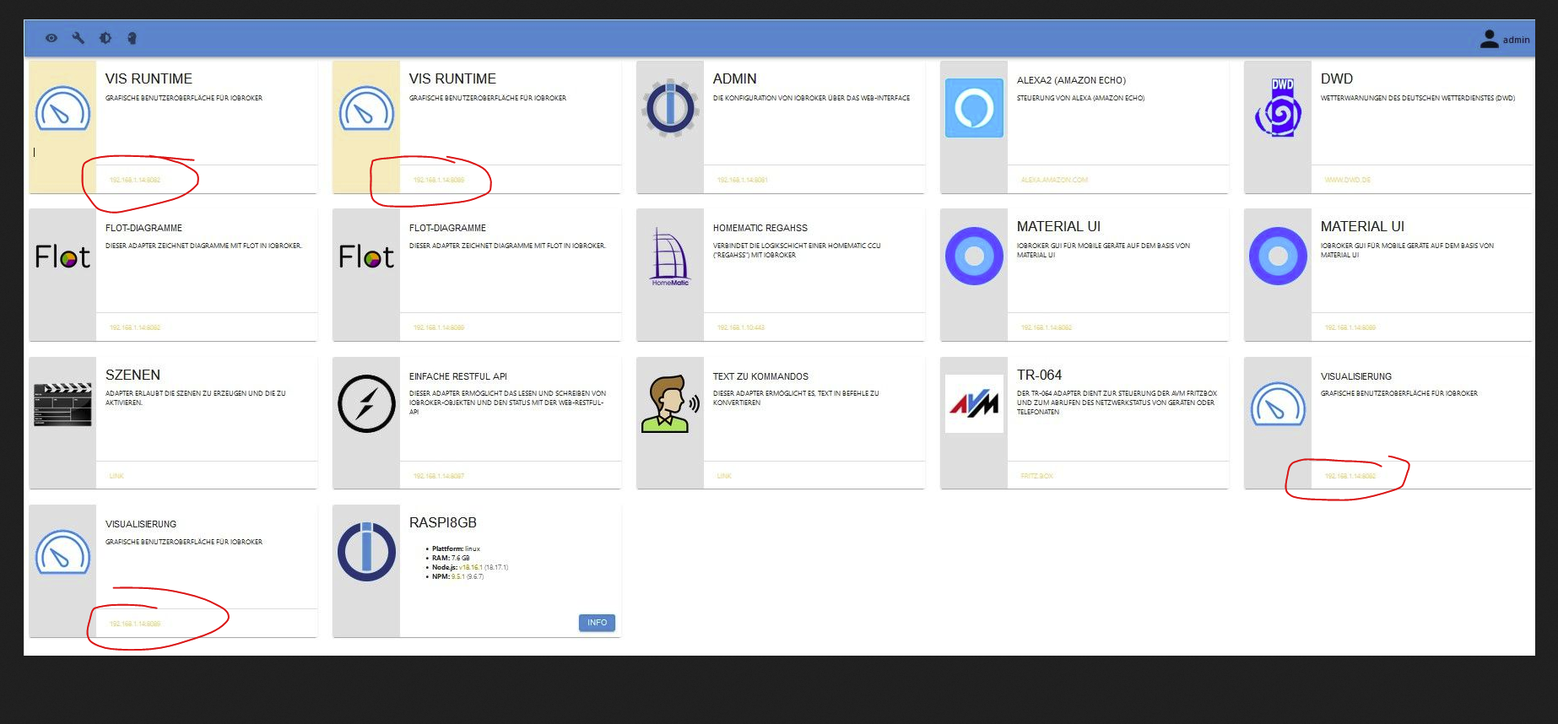Click the AVM logo on the TR-064 card
Image resolution: width=1558 pixels, height=724 pixels.
point(974,404)
